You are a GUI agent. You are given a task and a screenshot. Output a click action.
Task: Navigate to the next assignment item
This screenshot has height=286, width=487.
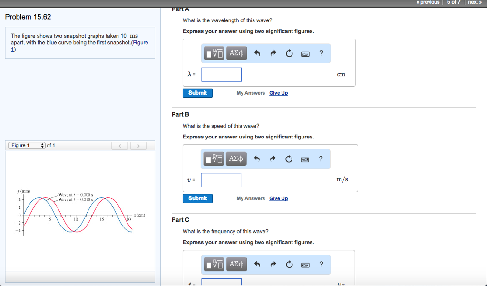474,2
